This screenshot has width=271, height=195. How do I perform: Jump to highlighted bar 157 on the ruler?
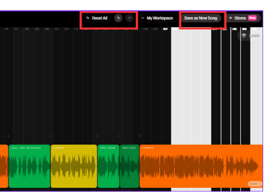(x=165, y=29)
